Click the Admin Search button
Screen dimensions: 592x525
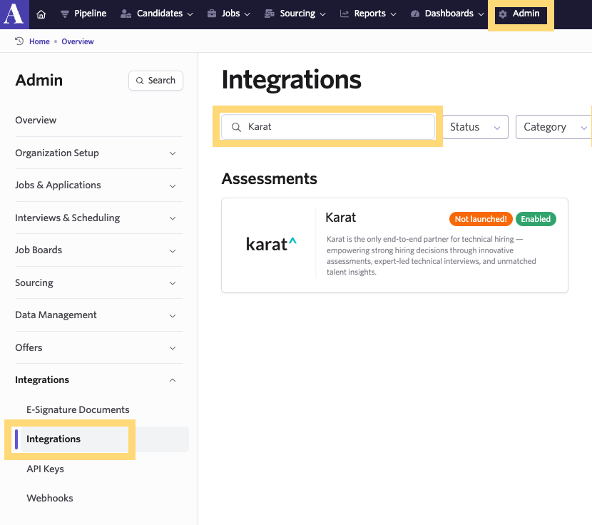(x=155, y=81)
